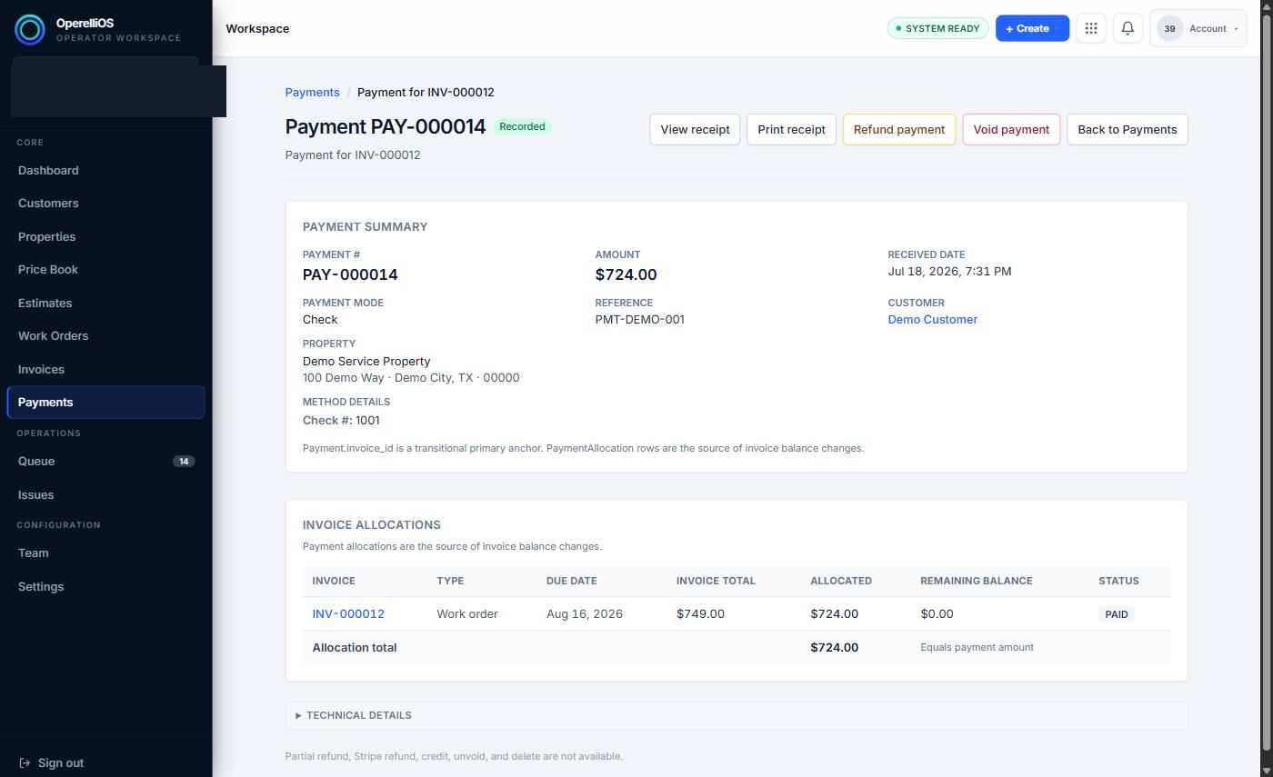Expand the Technical Details section
1273x777 pixels.
tap(737, 715)
